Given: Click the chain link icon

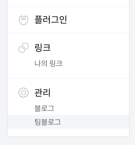Looking at the screenshot, I should click(x=24, y=48).
